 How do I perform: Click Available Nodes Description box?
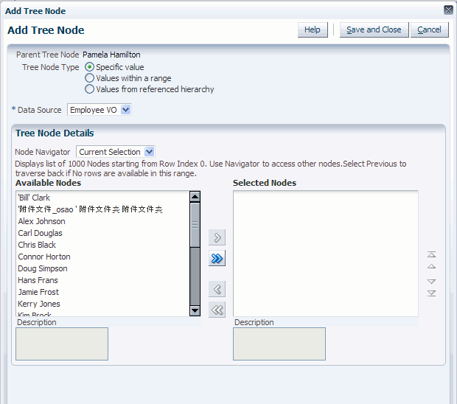click(62, 344)
